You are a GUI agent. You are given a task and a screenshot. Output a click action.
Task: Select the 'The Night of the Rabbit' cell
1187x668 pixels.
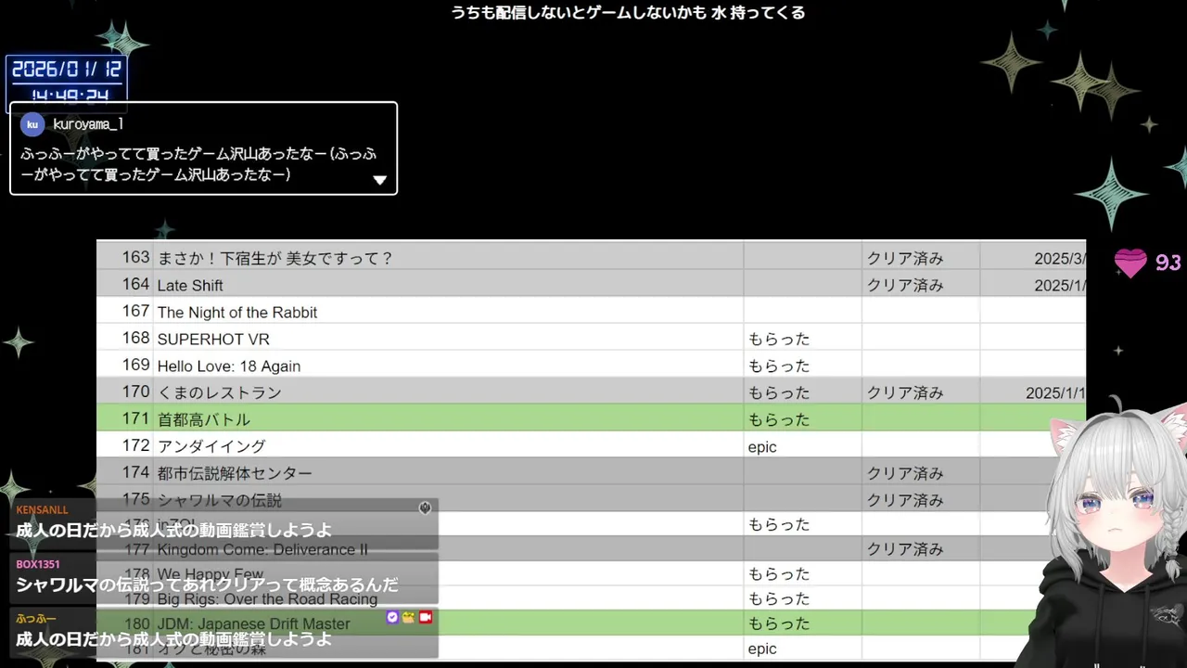pyautogui.click(x=448, y=312)
